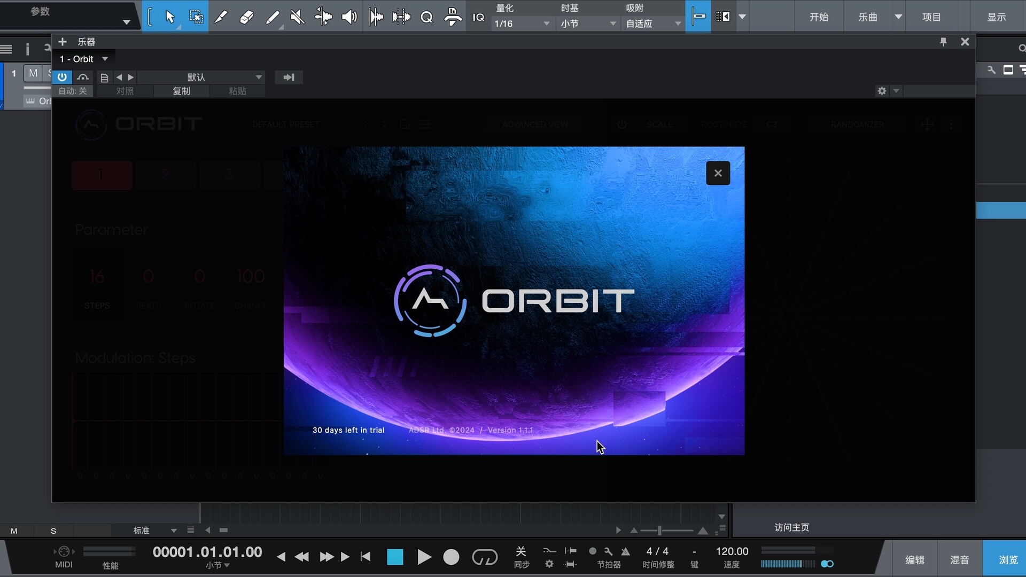Pick the Eraser tool
This screenshot has width=1026, height=577.
[246, 17]
